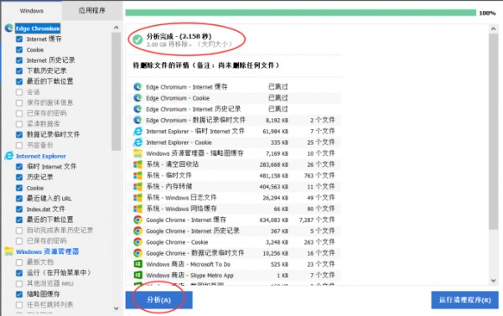Enable the 任务栏跳转列表 checkbox
503x316 pixels.
click(x=19, y=304)
